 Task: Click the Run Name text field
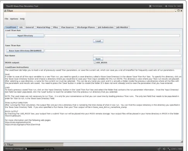click(x=137, y=56)
